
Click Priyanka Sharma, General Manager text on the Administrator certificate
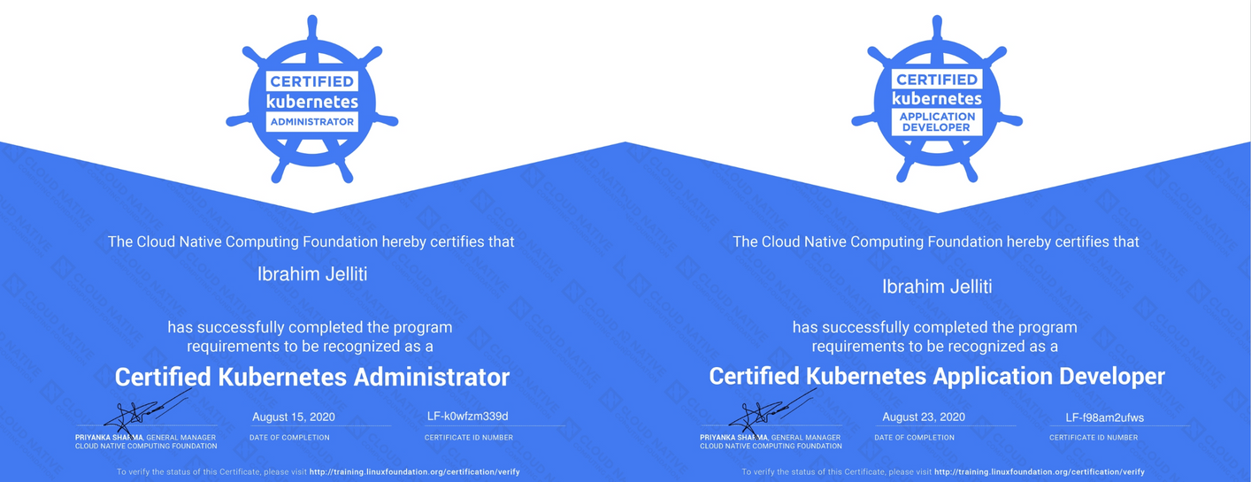(x=148, y=438)
